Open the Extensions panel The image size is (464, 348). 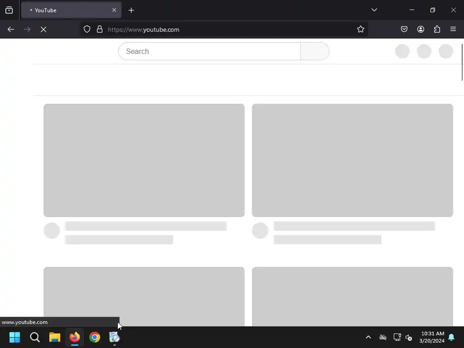coord(437,29)
